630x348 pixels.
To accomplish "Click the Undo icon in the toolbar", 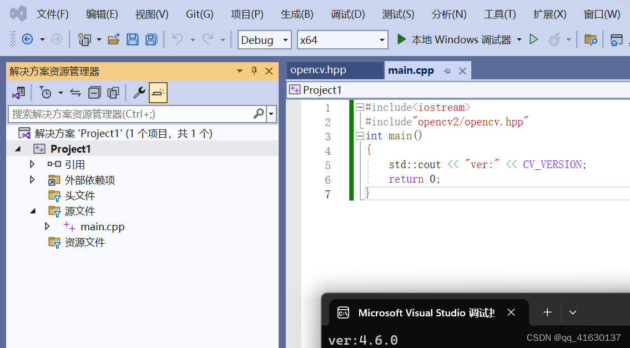I will (177, 39).
